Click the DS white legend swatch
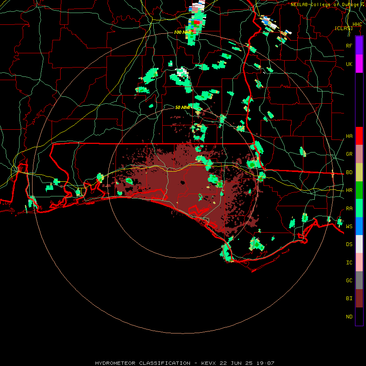The image size is (366, 366). coord(359,244)
